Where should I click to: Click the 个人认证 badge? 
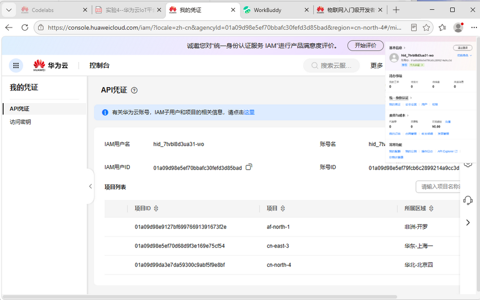[x=417, y=65]
